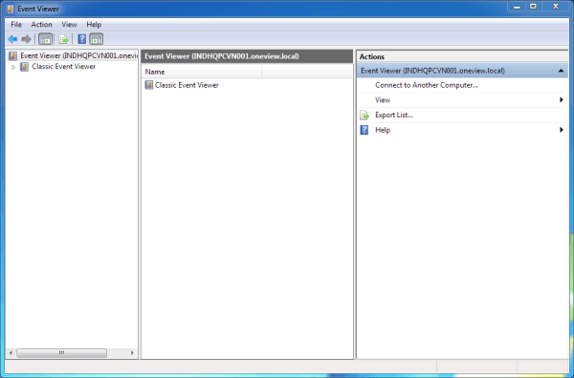Click Export List... in Actions pane
This screenshot has width=574, height=378.
click(x=394, y=115)
